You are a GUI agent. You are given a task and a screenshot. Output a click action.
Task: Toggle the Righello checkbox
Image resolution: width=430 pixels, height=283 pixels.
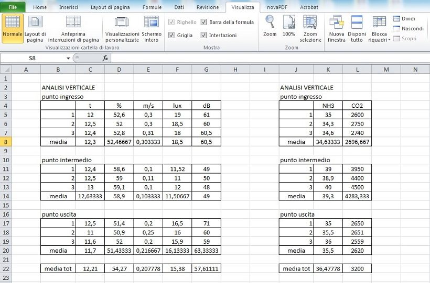point(171,22)
